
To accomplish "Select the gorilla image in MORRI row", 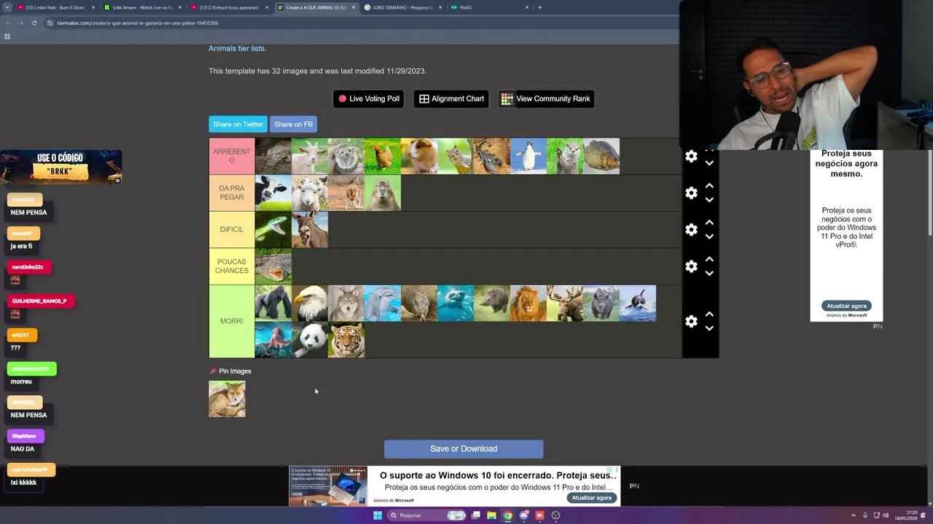I will click(273, 303).
